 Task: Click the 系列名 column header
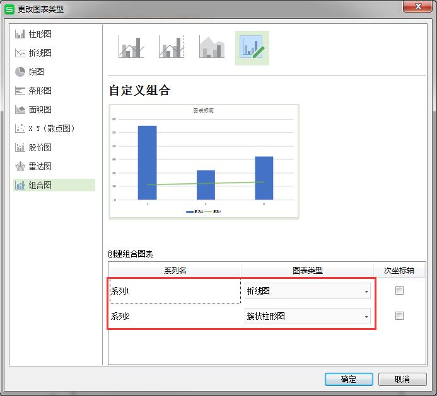175,270
